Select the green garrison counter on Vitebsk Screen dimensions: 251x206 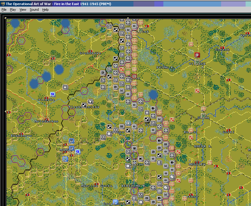(197, 62)
